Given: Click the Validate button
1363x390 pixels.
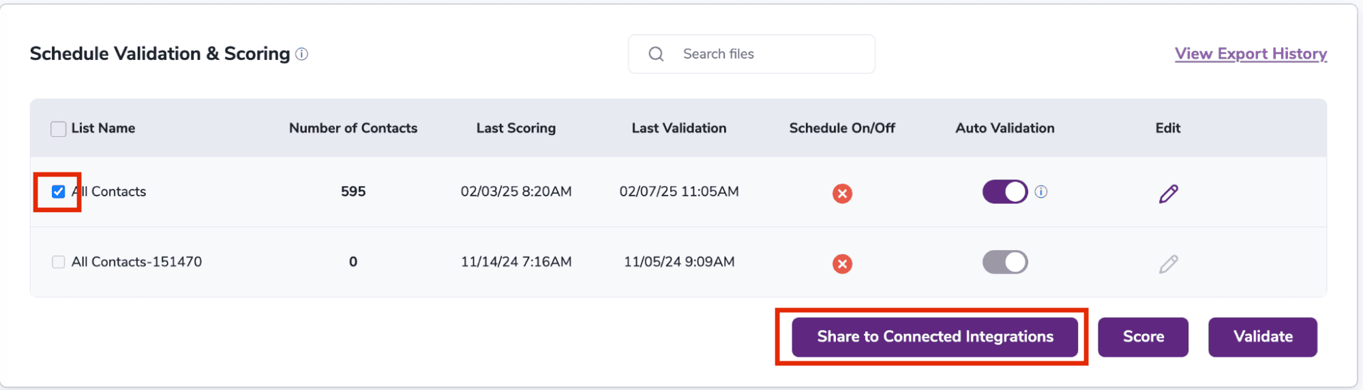Looking at the screenshot, I should [x=1263, y=337].
